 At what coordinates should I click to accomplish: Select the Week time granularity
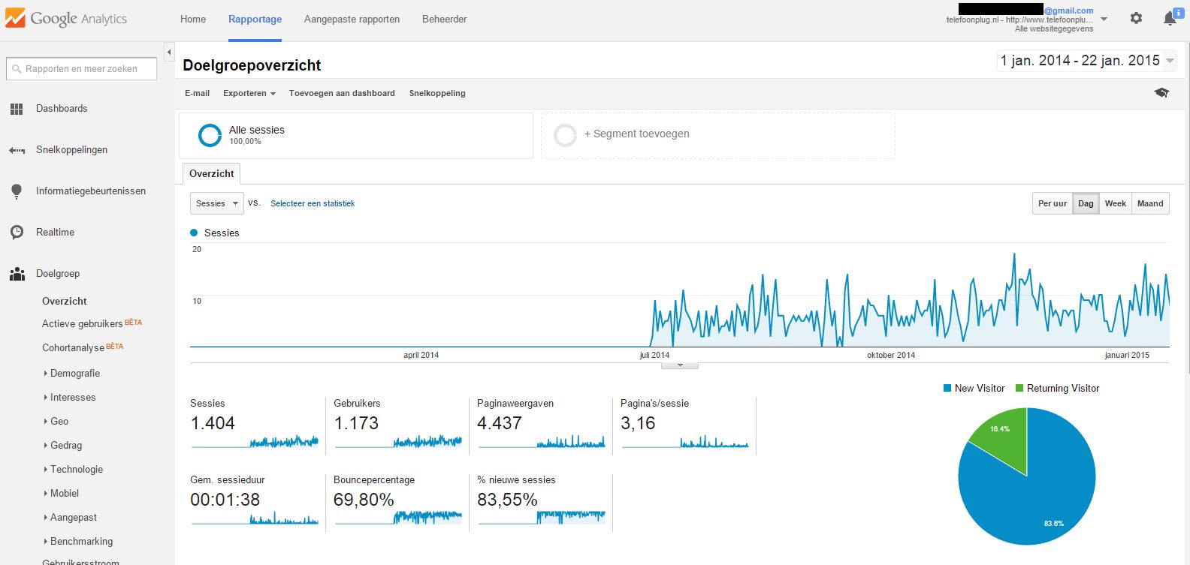(1116, 203)
